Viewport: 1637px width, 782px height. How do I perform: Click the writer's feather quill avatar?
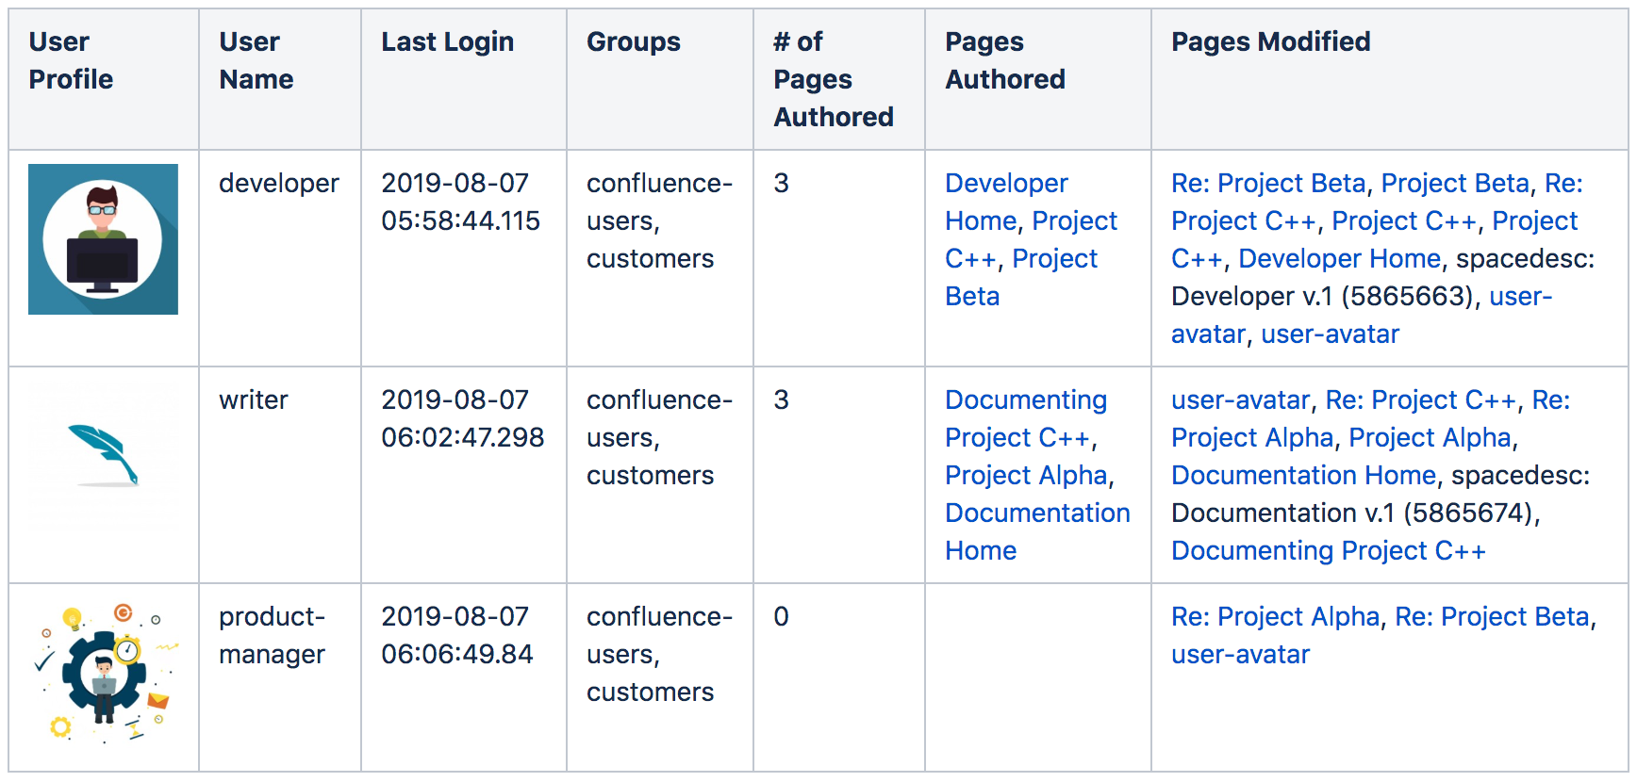click(103, 455)
